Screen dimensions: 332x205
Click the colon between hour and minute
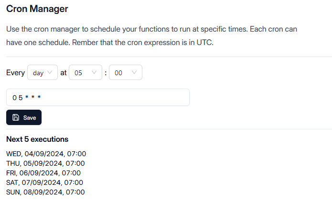[x=106, y=73]
